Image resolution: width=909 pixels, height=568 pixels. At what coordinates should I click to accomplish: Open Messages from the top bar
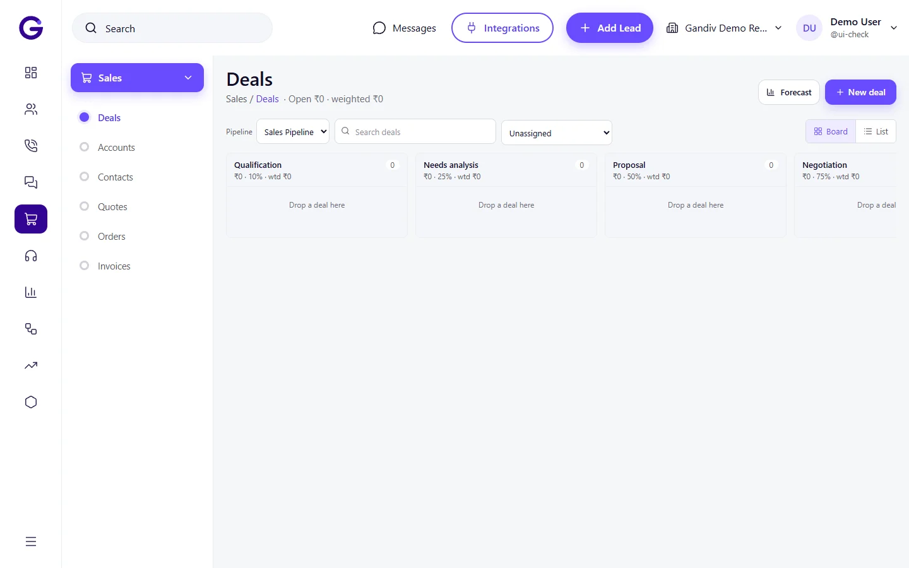[405, 28]
